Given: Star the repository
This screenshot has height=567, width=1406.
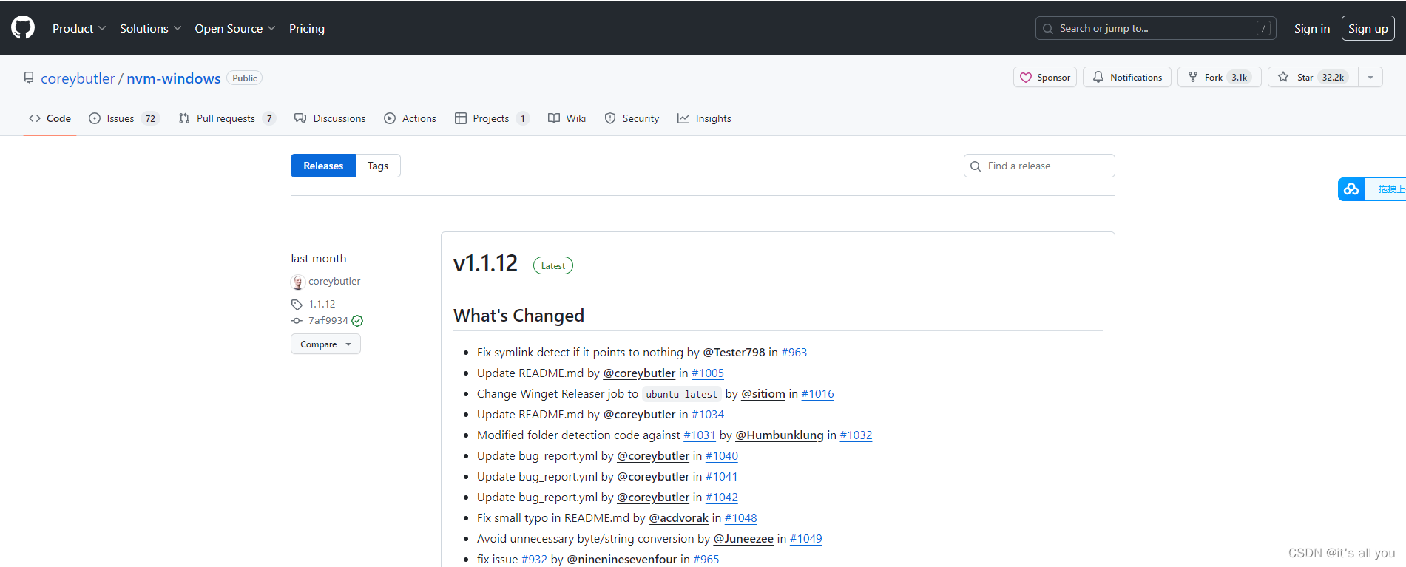Looking at the screenshot, I should (1313, 77).
